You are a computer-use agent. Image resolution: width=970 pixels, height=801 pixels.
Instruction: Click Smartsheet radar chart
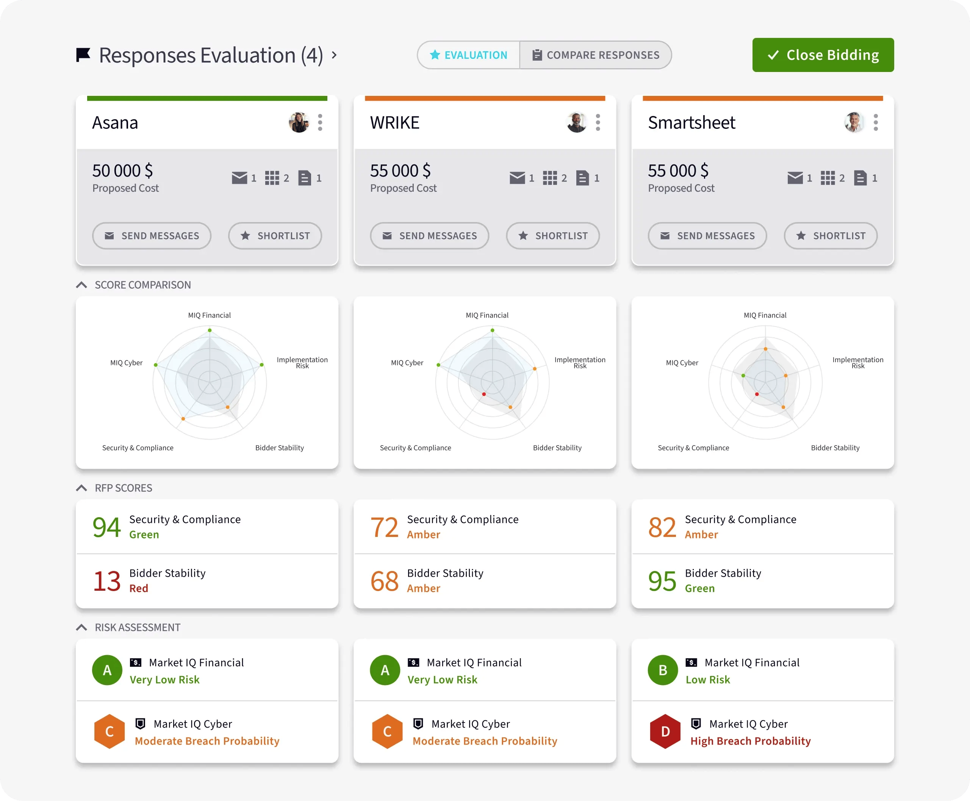point(765,383)
